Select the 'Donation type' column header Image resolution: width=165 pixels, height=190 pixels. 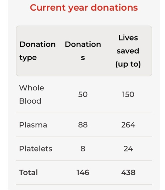pos(38,51)
